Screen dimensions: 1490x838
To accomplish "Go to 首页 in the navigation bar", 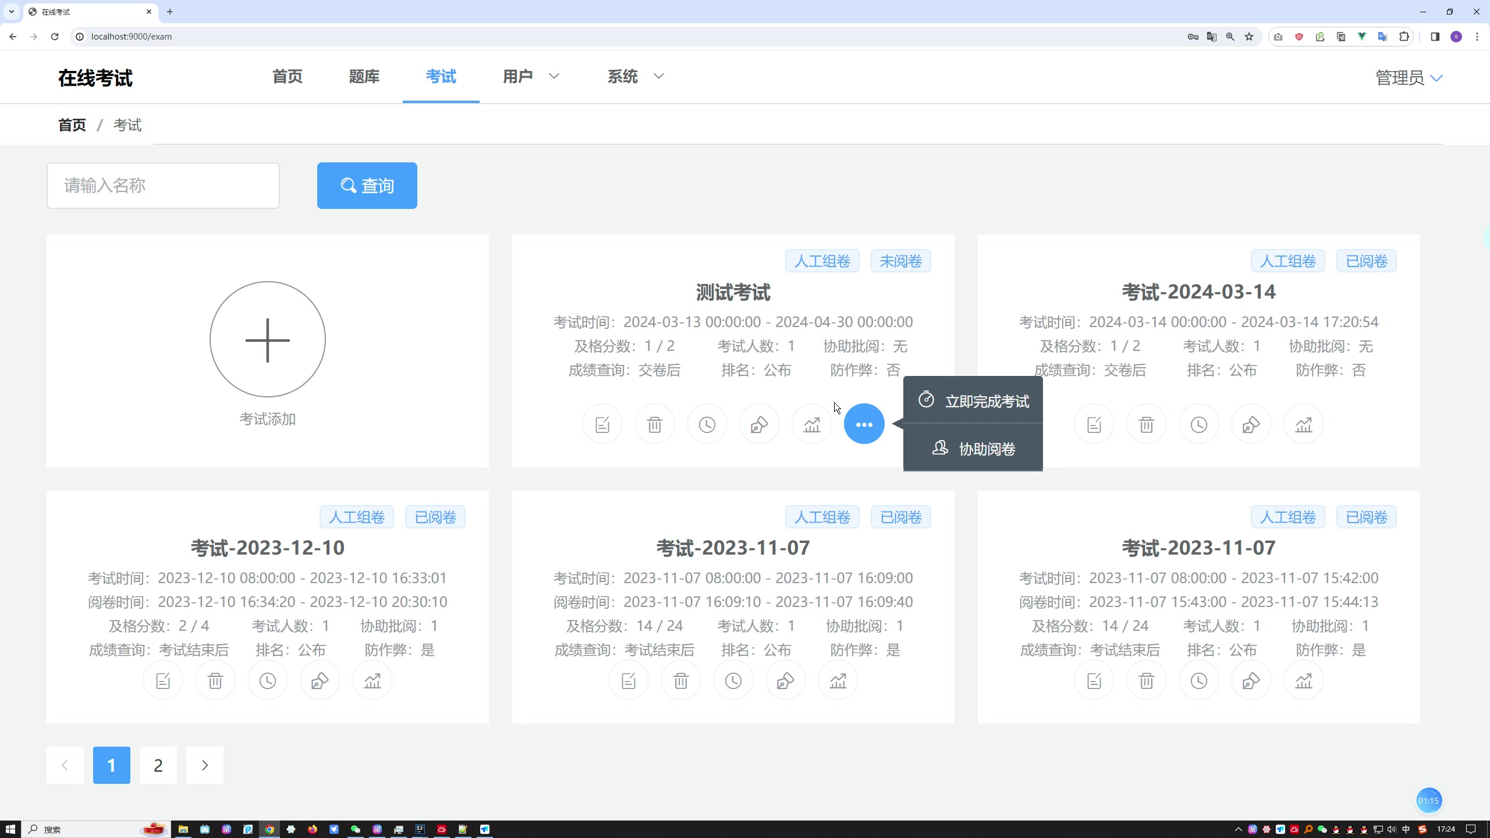I will coord(288,76).
